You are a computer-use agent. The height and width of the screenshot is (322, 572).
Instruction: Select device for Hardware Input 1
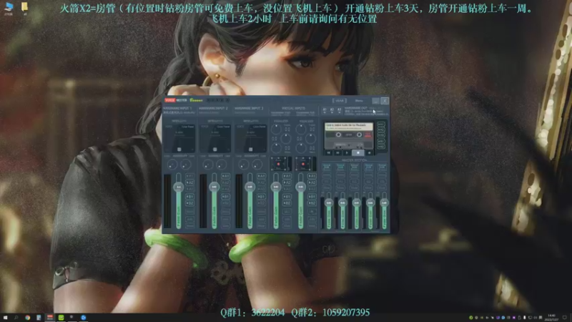(179, 111)
